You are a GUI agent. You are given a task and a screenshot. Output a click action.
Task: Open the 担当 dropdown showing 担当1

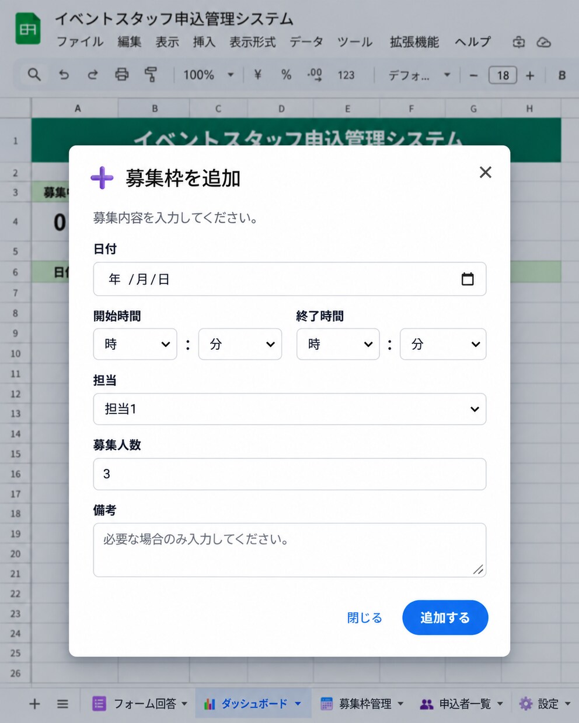pyautogui.click(x=289, y=409)
